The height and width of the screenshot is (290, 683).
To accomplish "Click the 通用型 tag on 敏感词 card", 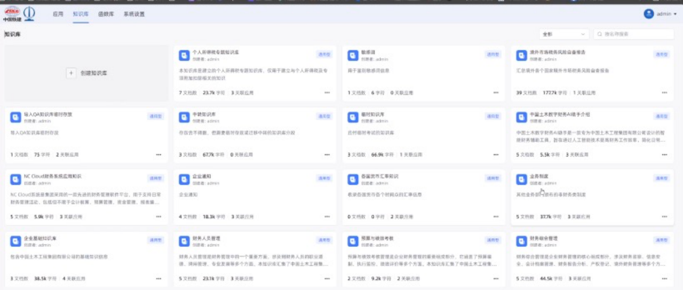I will 493,54.
